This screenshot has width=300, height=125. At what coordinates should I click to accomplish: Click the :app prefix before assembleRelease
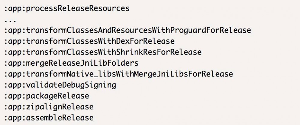click(14, 118)
